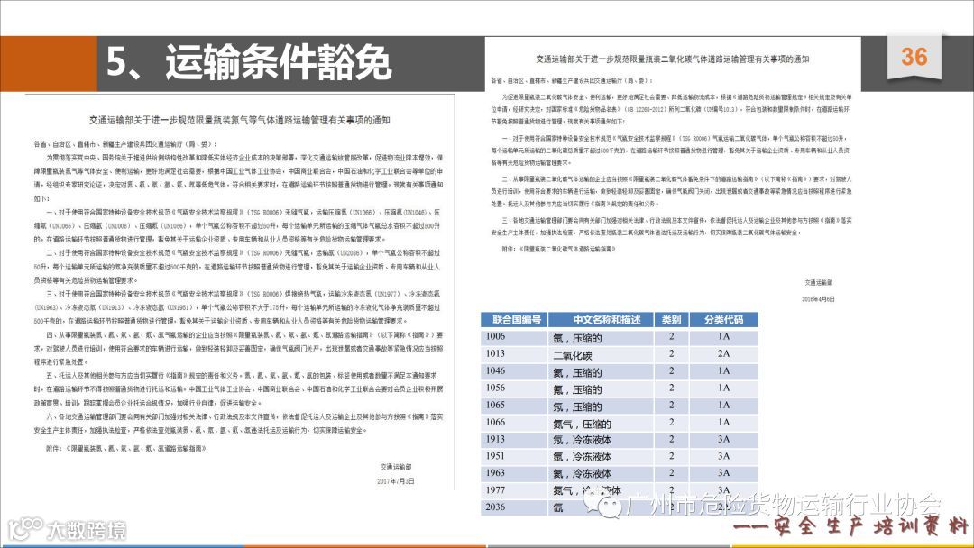Click classification code "3A" in row 1913
The image size is (974, 548).
723,439
